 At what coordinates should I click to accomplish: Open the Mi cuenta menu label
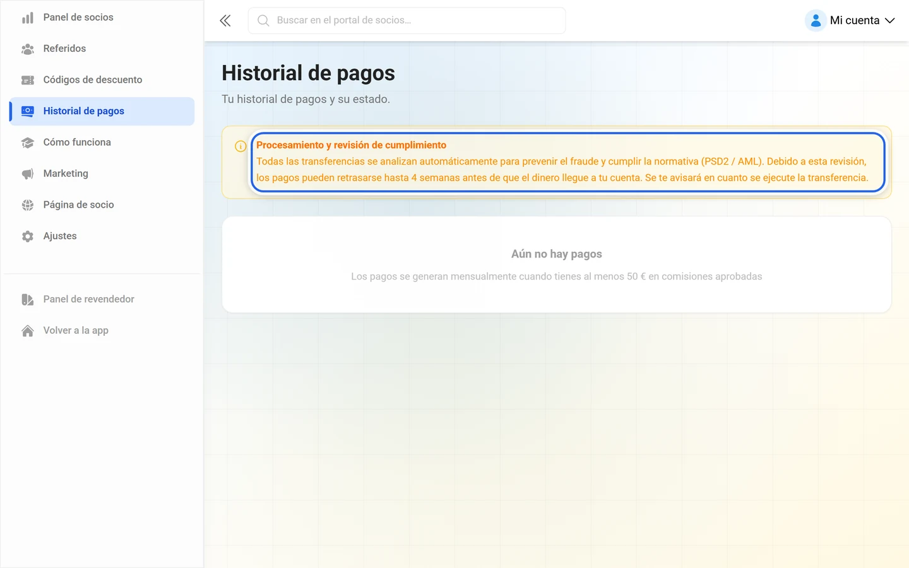855,20
